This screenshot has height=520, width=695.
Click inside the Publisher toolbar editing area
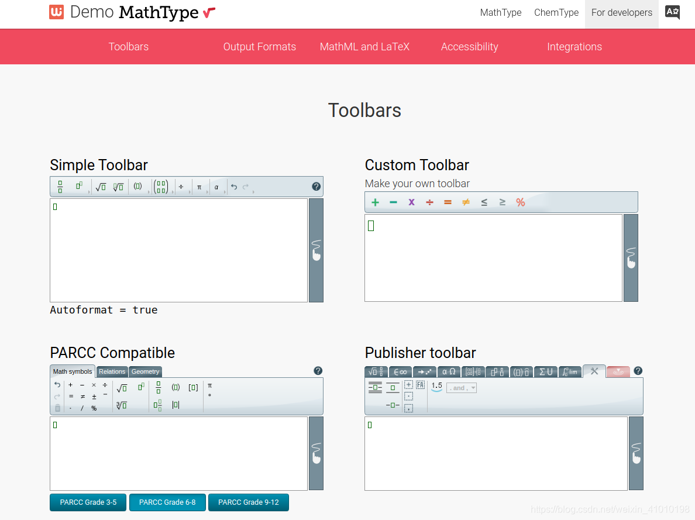tap(496, 453)
